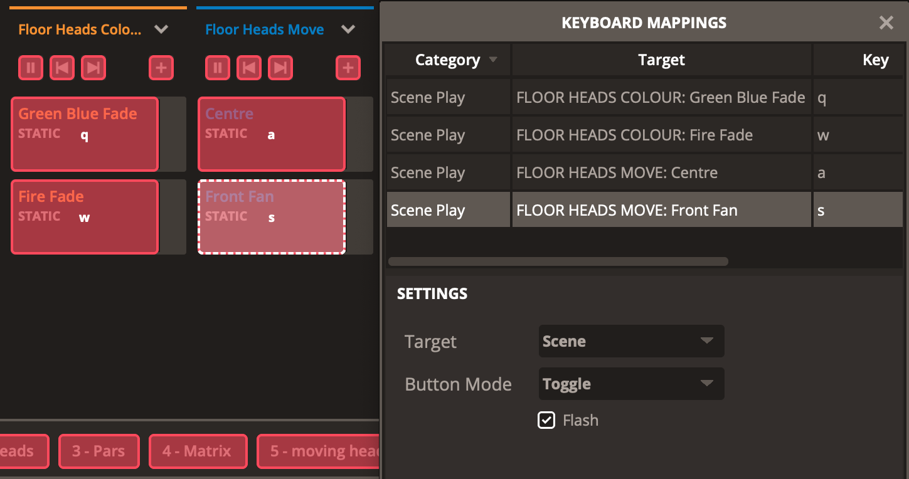Screen dimensions: 909x479
Task: Switch to the 3 - Pars tab
Action: (98, 451)
